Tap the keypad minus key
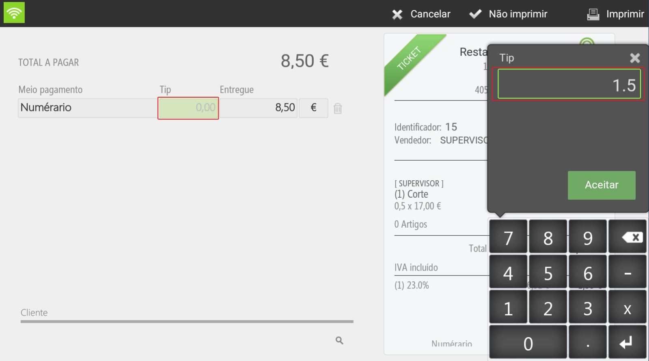This screenshot has height=361, width=649. 627,272
